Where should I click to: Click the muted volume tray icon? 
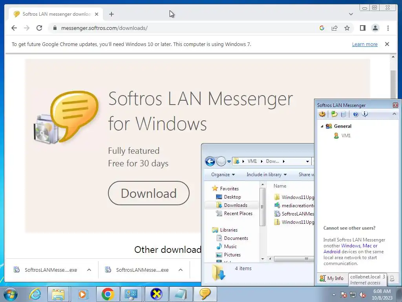(362, 295)
